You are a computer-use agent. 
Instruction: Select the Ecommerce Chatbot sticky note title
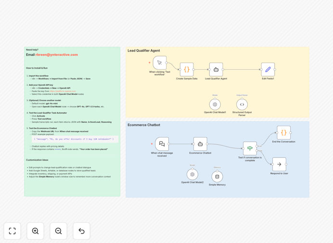pos(144,125)
